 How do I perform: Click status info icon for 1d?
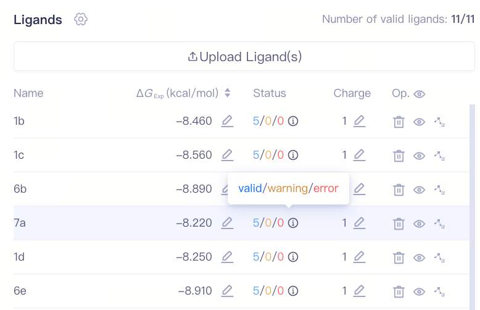293,257
